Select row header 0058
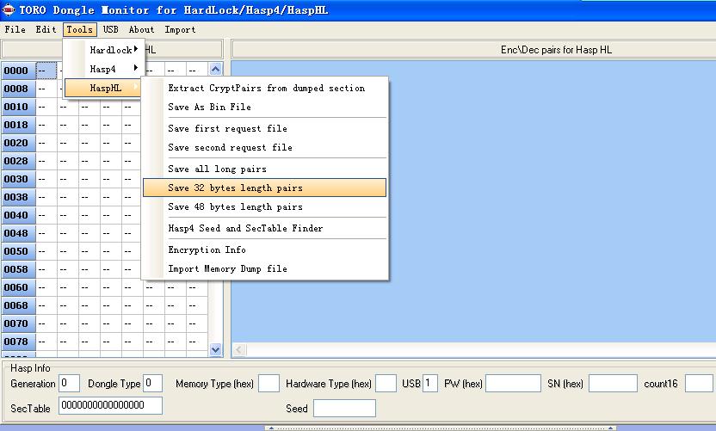716x431 pixels. 18,269
